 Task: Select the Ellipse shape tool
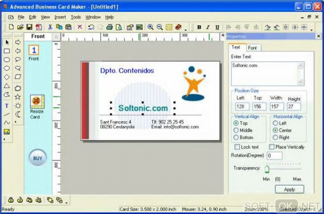[7, 68]
